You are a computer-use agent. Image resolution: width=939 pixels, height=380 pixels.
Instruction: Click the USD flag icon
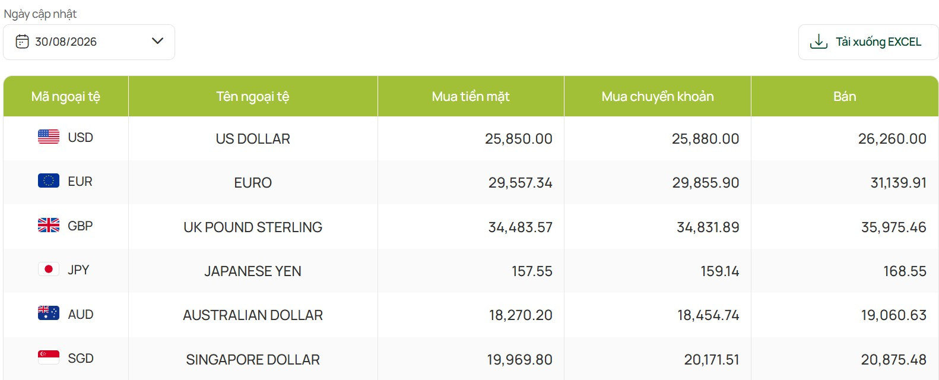[x=49, y=137]
